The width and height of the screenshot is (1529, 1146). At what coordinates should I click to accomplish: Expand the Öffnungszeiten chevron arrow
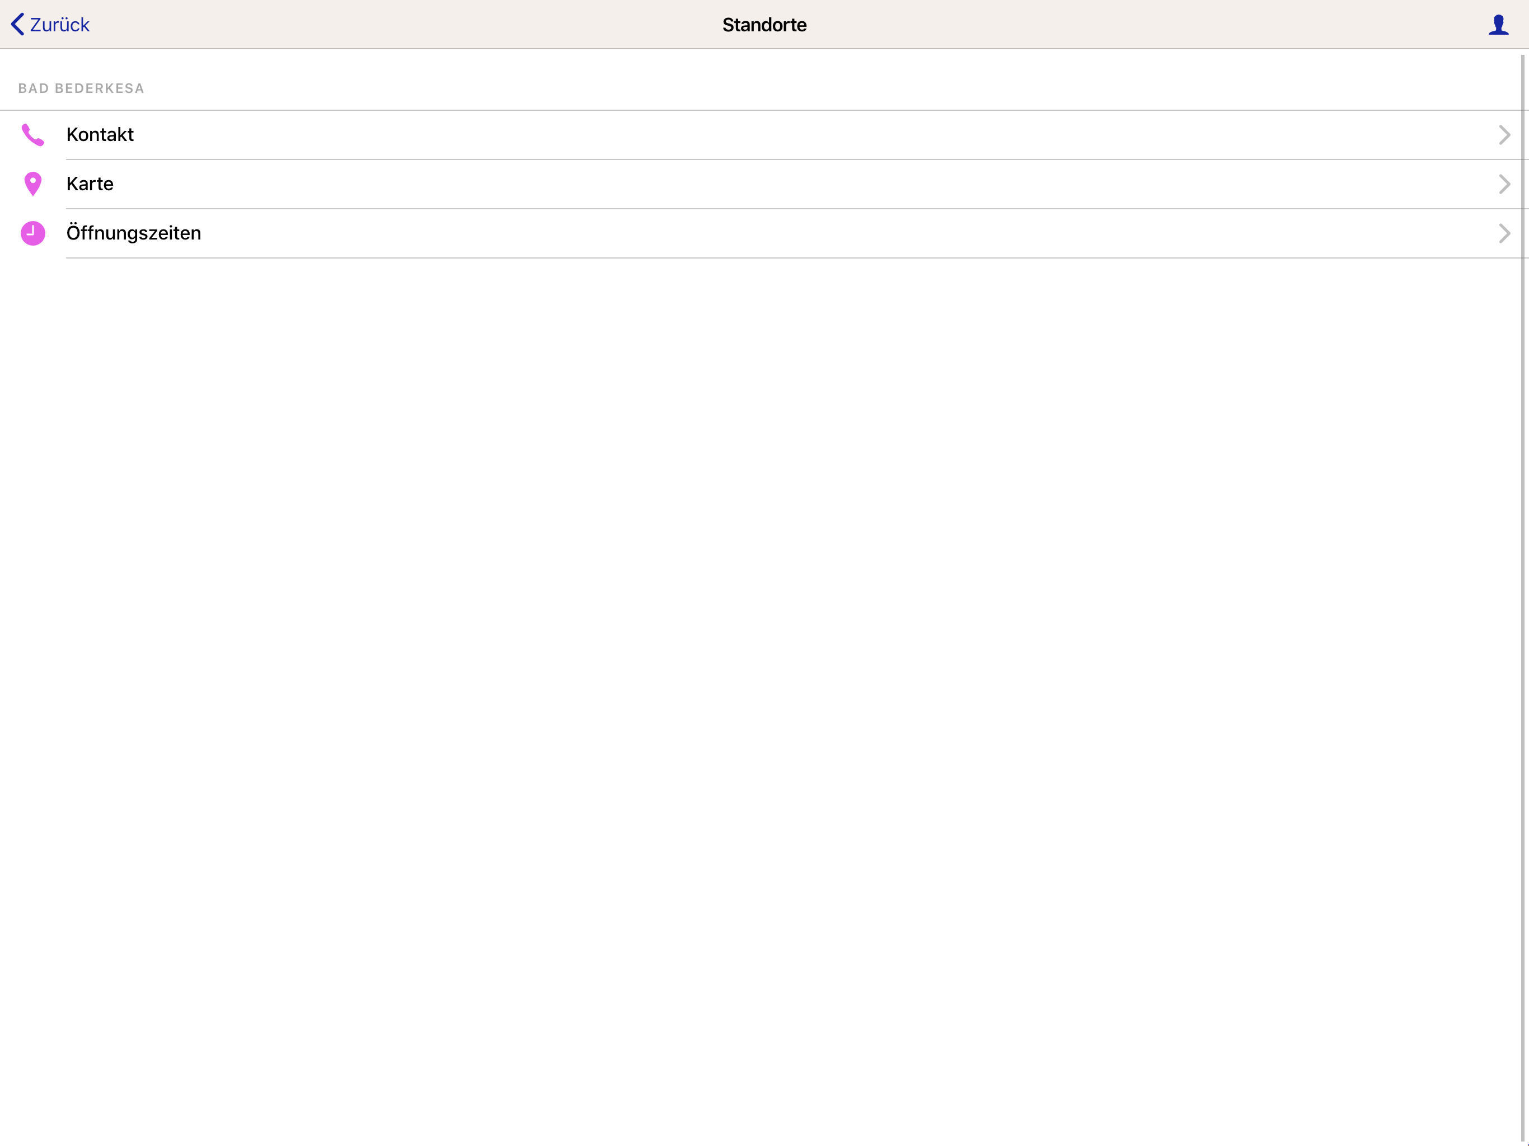1504,233
